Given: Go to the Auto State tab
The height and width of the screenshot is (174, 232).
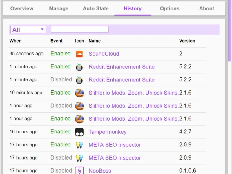Looking at the screenshot, I should tap(96, 8).
